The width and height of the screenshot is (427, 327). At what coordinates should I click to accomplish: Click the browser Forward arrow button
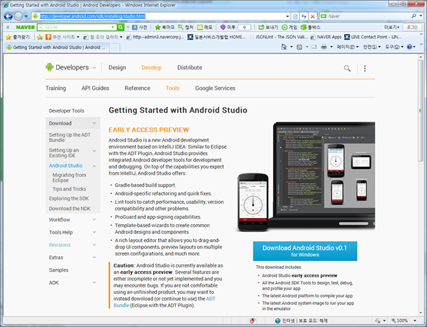click(18, 16)
